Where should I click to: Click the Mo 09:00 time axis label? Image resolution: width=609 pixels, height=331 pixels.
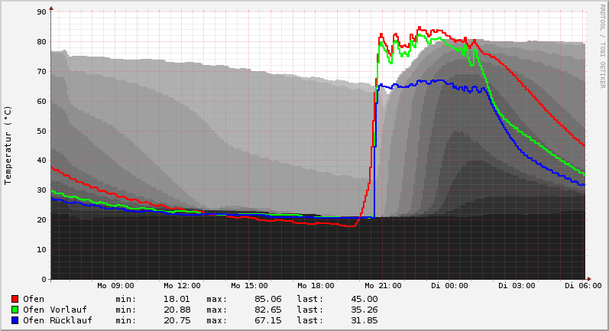115,286
